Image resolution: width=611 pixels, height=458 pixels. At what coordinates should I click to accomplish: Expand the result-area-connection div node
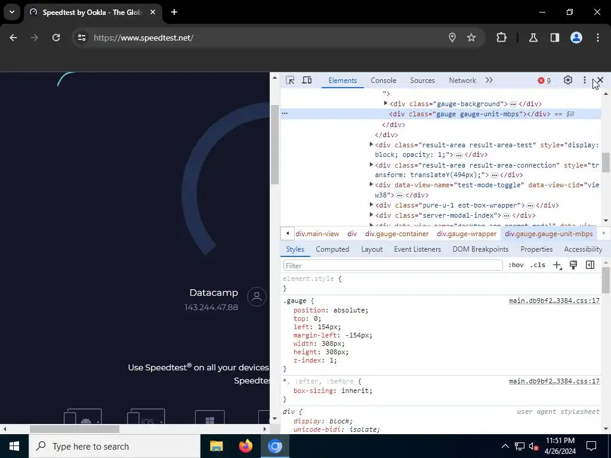click(371, 165)
